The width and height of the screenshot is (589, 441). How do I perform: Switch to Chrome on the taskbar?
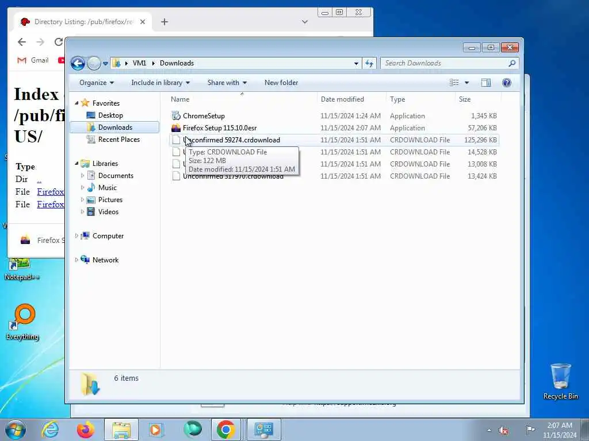[x=225, y=430]
